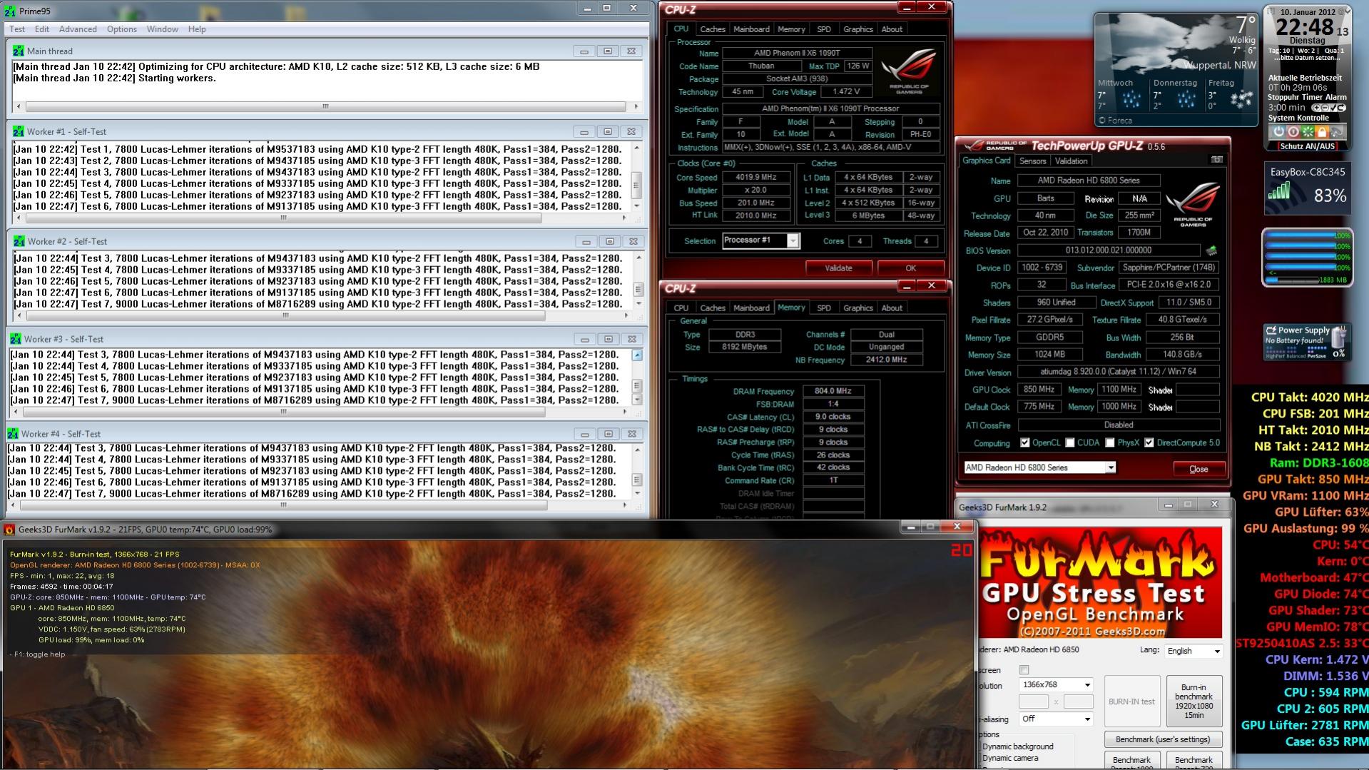Toggle Schutz AN/AUS in clock gadget

point(1307,146)
